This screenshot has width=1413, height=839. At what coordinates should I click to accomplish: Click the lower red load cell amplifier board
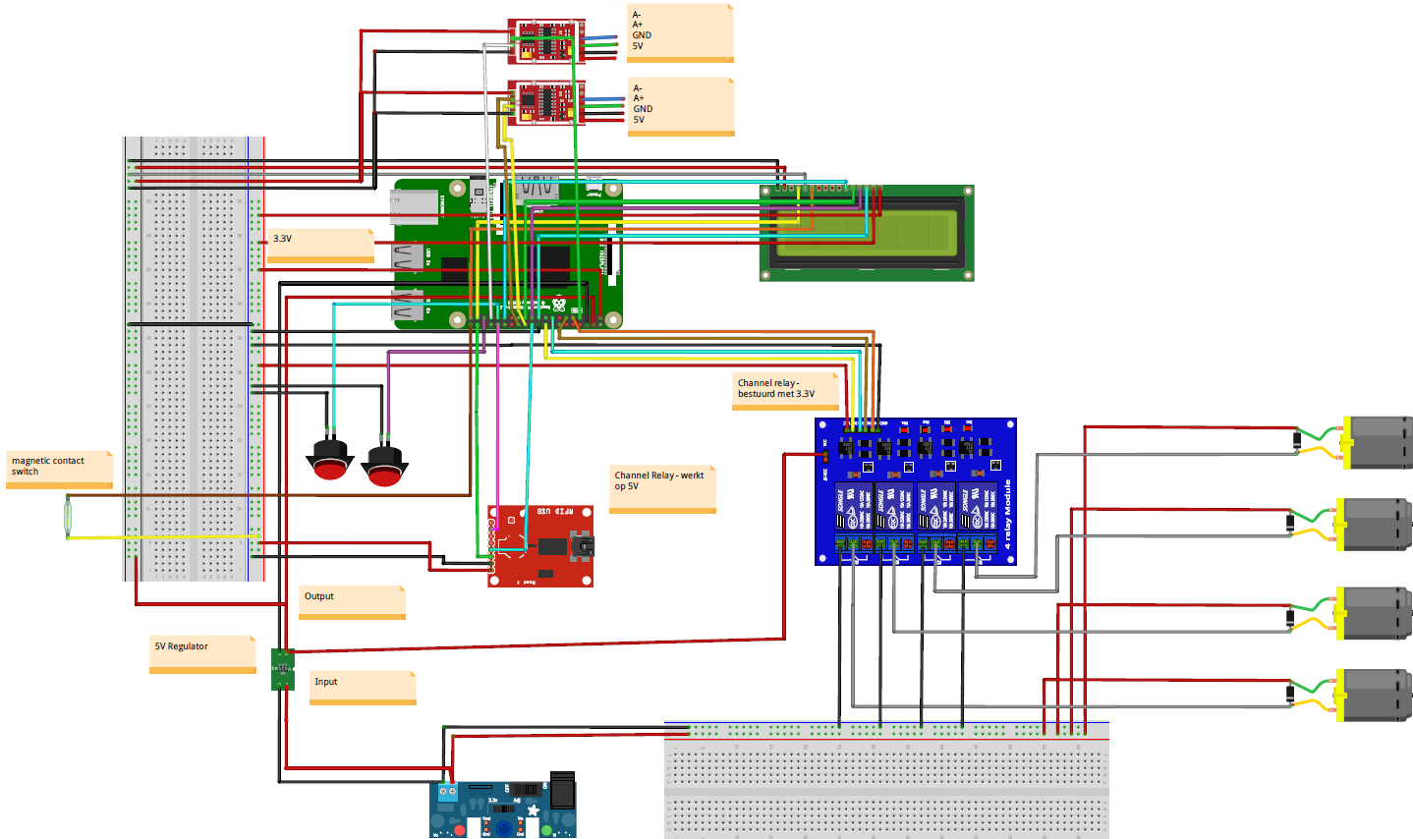coord(545,103)
